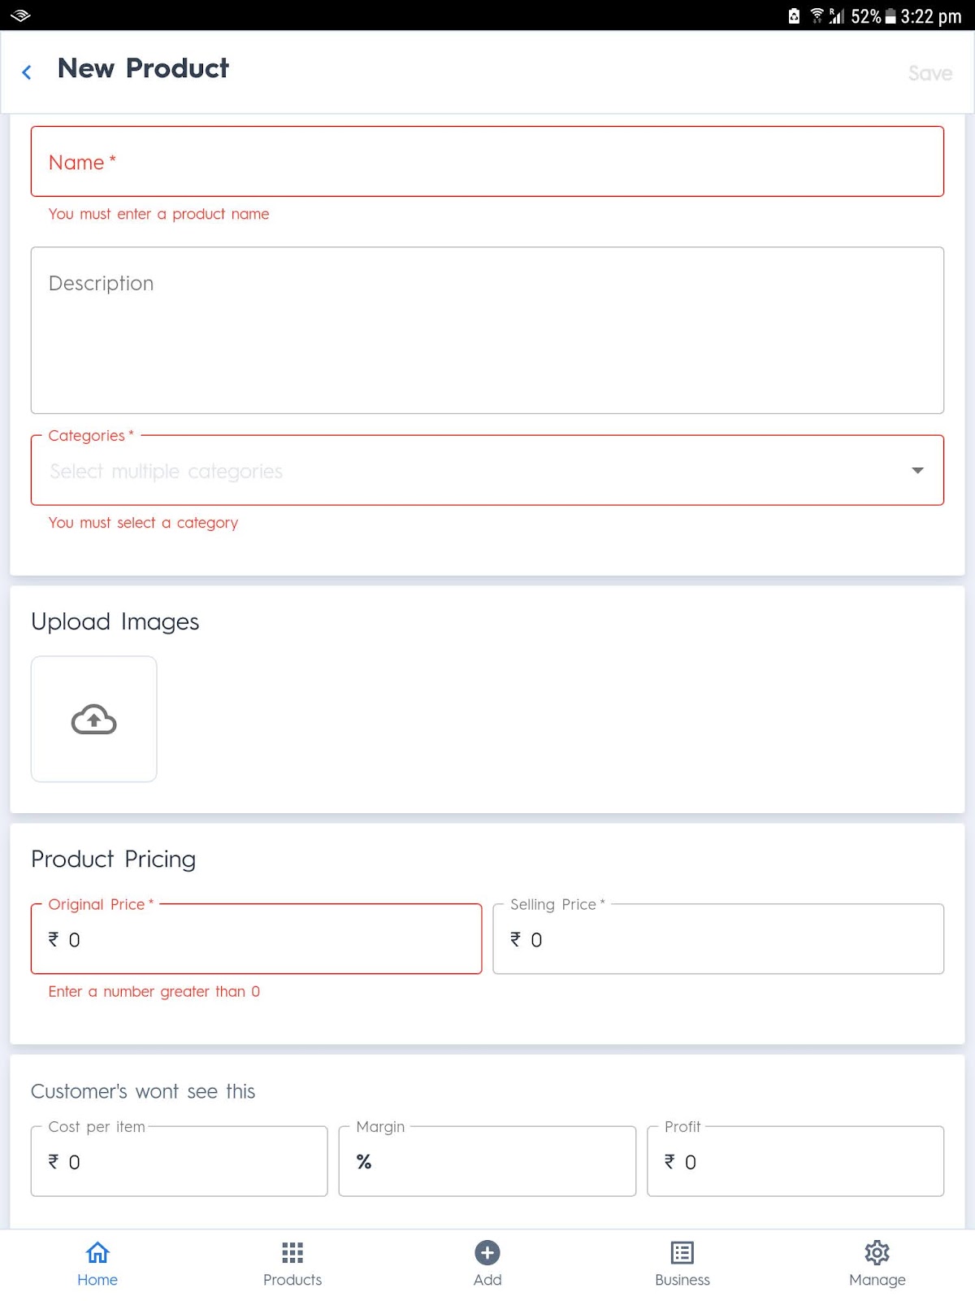Click the Cost per item input

coord(179,1161)
